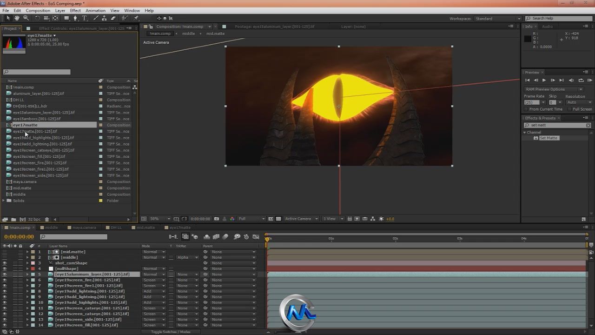Open the Composition menu
The image size is (595, 335).
point(38,10)
